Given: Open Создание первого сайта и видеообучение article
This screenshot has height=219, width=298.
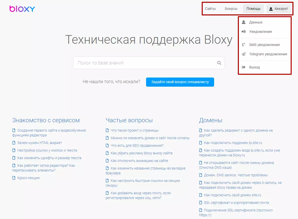Looking at the screenshot, I should pos(49,133).
